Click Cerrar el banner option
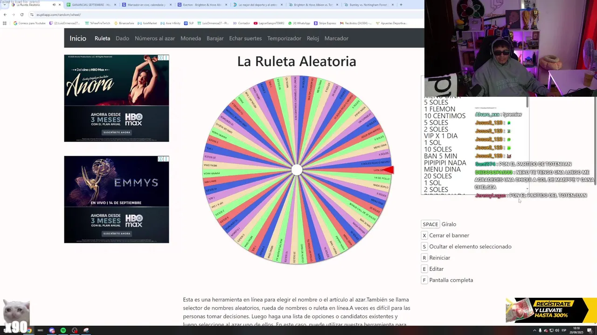The height and width of the screenshot is (335, 597). (449, 235)
